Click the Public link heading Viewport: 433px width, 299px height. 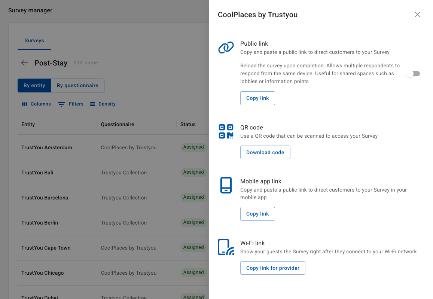(x=254, y=44)
